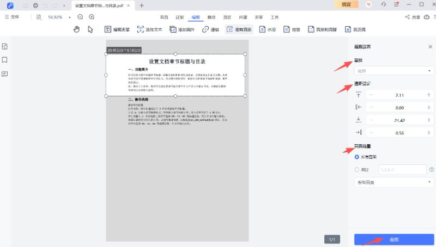436x247 pixels.
Task: Open the File menu
Action: 12,17
